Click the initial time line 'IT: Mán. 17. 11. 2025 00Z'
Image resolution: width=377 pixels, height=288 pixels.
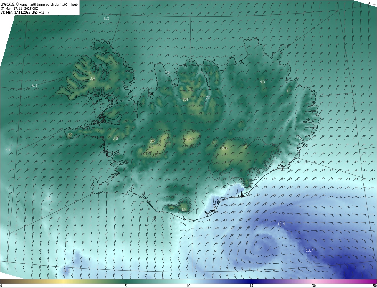(19, 9)
